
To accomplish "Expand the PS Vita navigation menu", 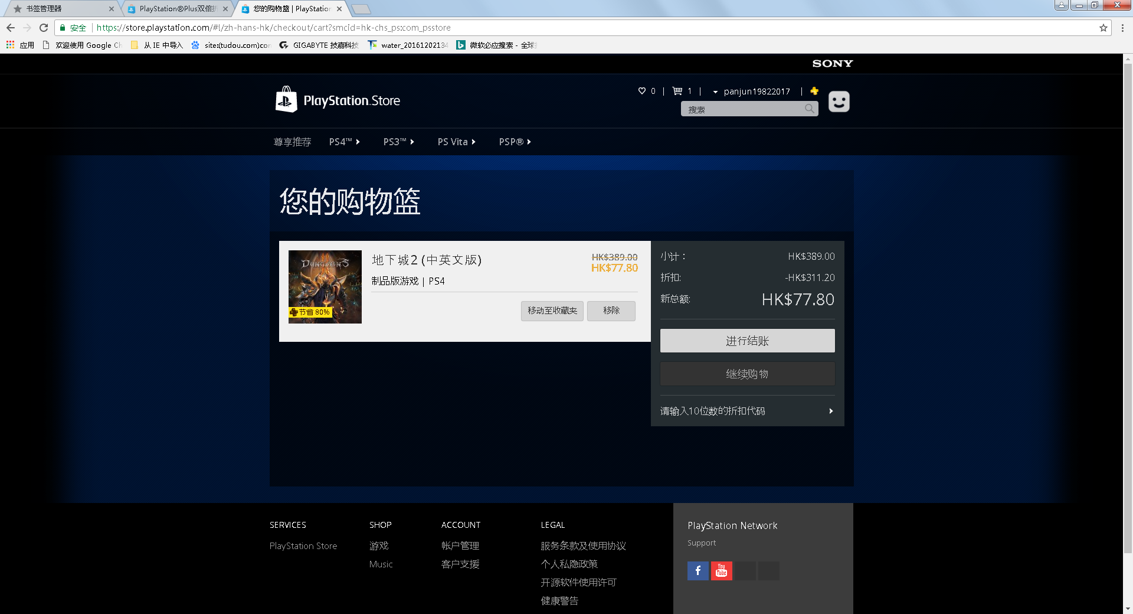I will pyautogui.click(x=457, y=142).
